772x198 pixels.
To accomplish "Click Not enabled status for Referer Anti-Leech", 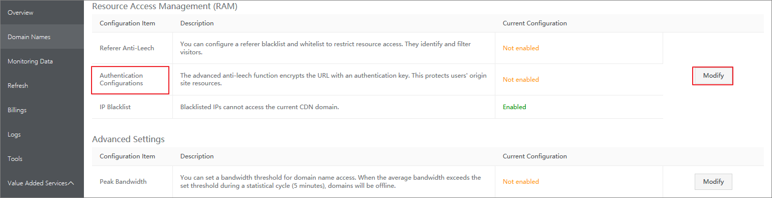I will [521, 48].
